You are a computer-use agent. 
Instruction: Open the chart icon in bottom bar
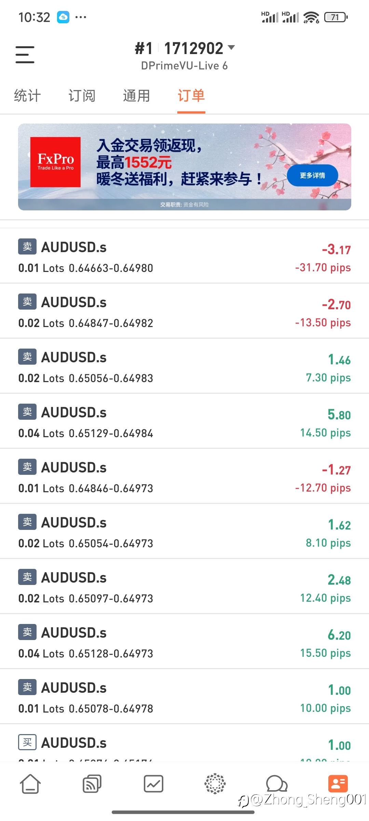point(153,783)
